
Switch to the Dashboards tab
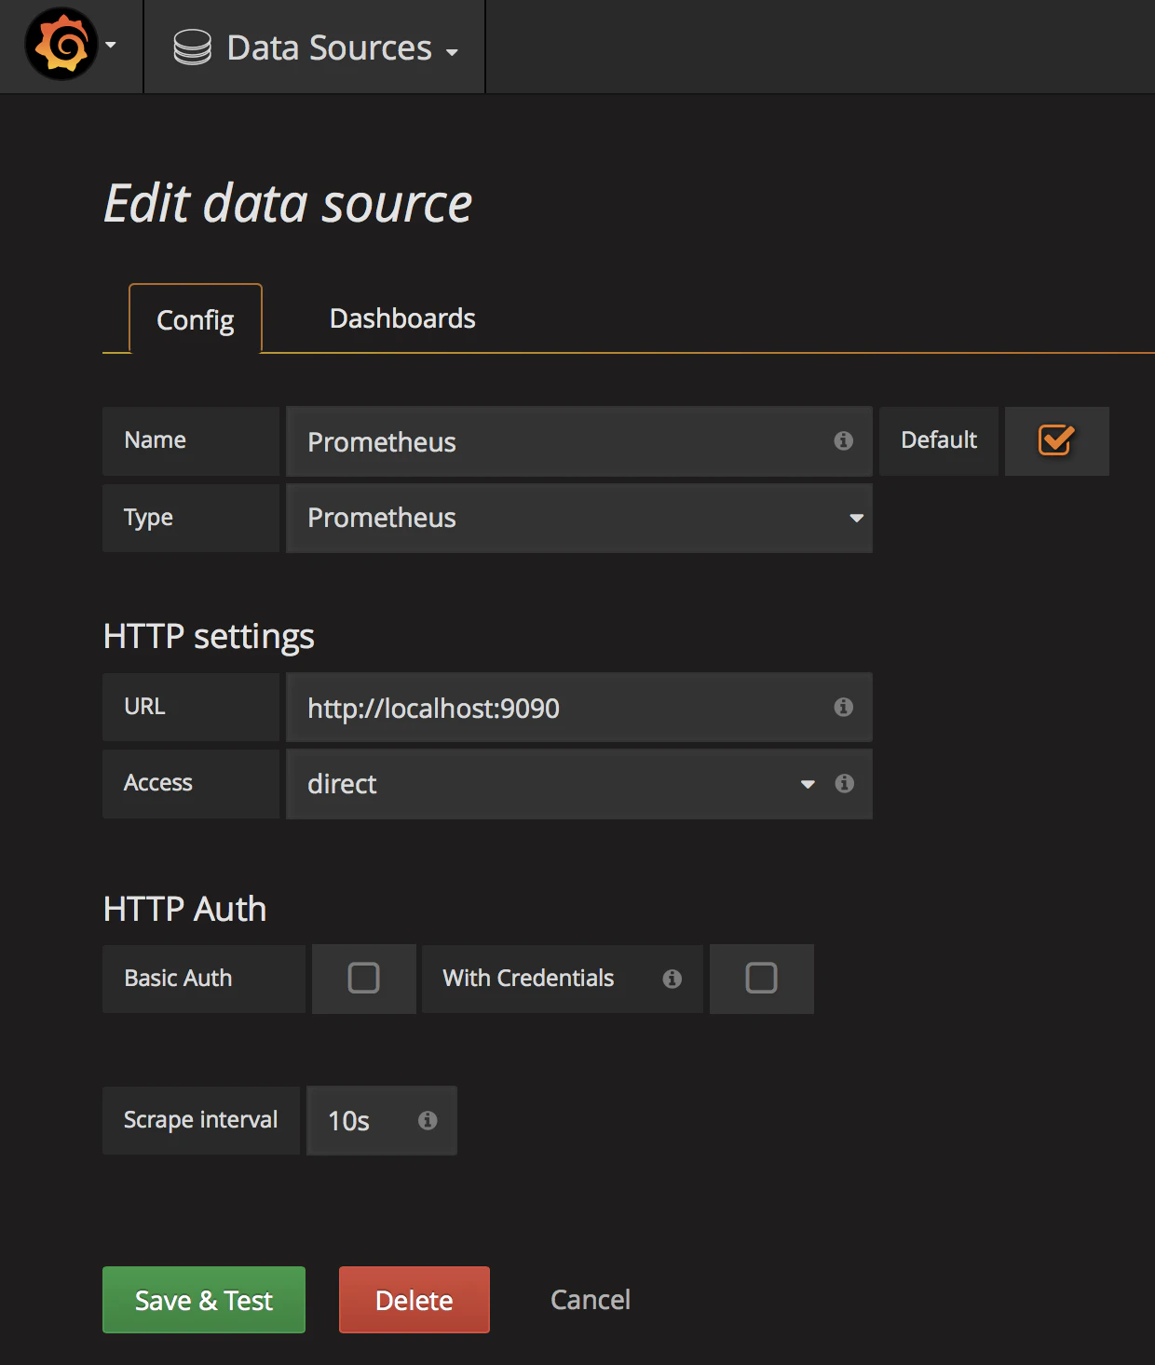click(402, 318)
